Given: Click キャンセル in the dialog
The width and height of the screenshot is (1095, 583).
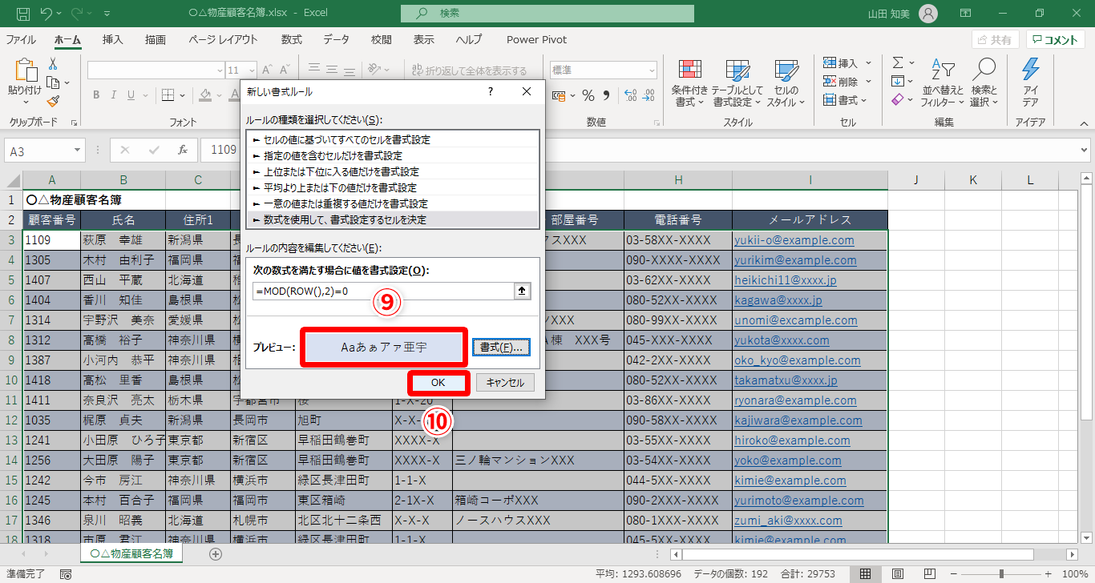Looking at the screenshot, I should (505, 383).
